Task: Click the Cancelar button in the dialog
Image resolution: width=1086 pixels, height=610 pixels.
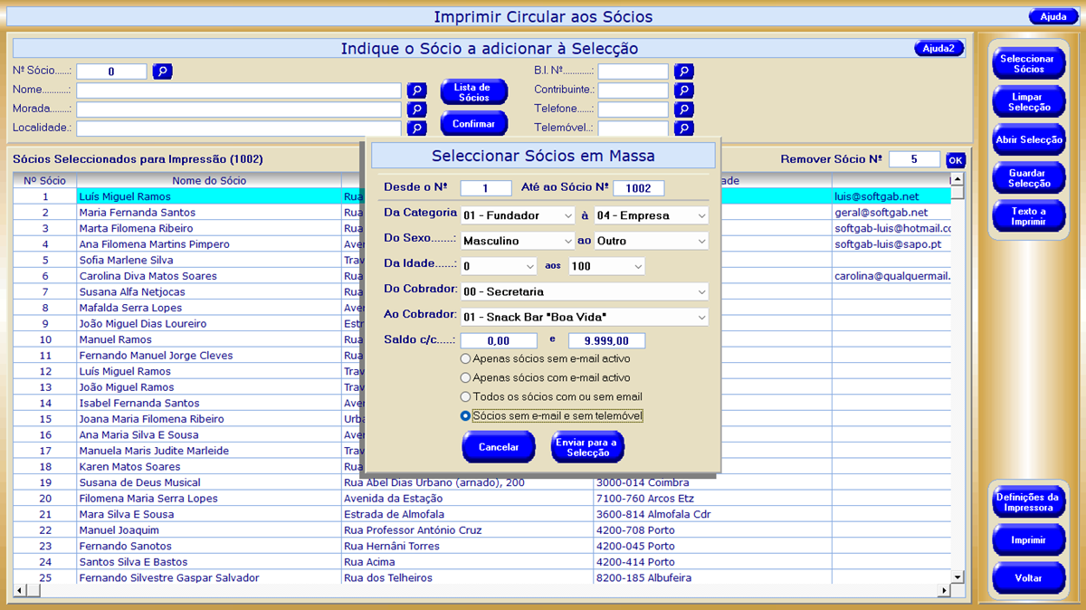Action: tap(499, 447)
